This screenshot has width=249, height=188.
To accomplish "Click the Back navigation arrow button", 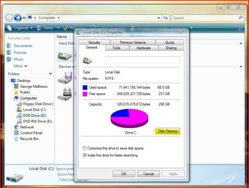I will click(9, 18).
